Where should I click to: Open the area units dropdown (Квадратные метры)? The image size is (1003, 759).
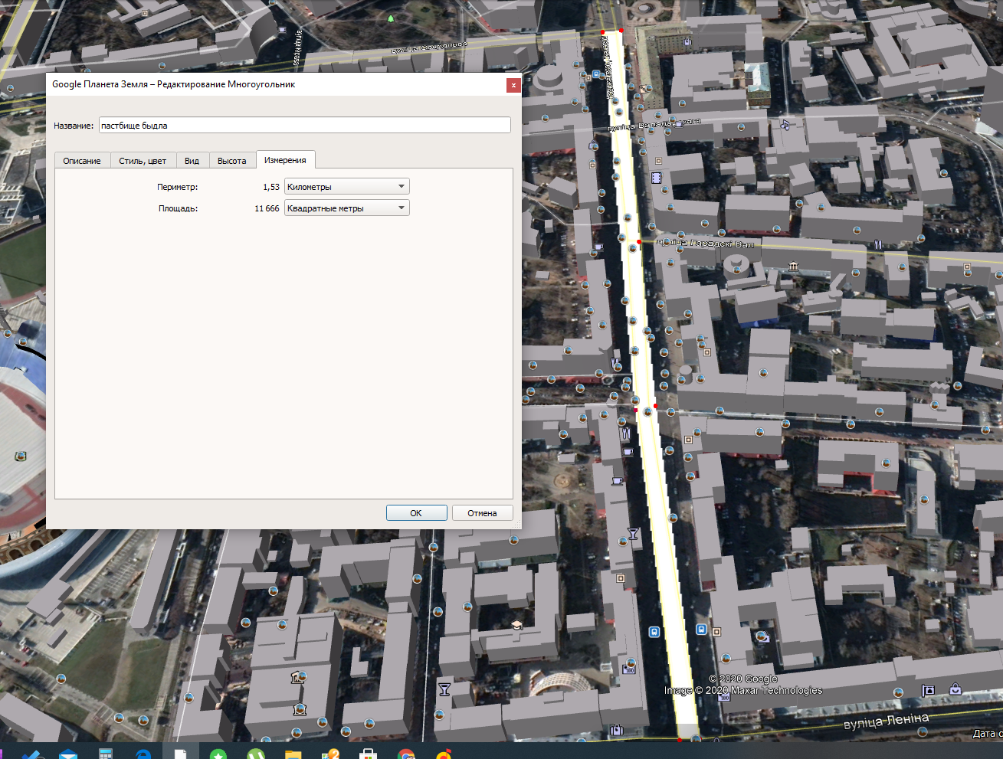pos(347,208)
